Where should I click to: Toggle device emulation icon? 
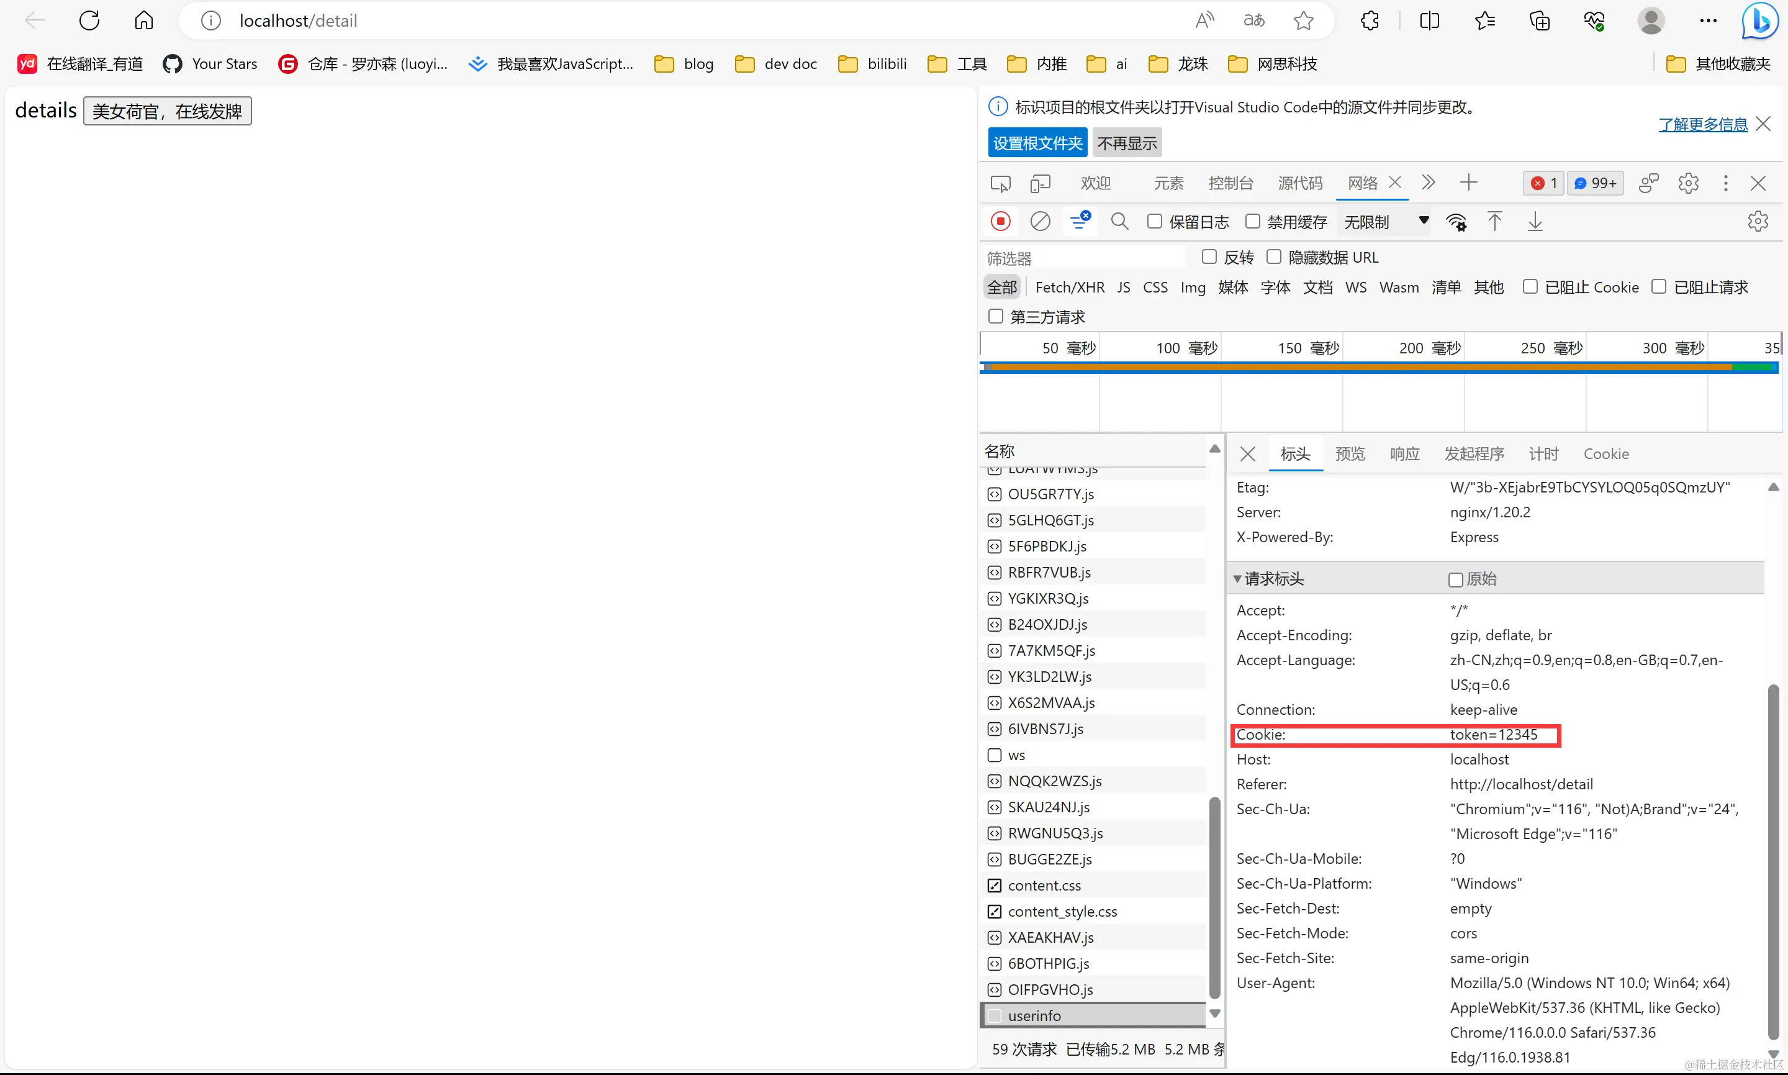(x=1039, y=183)
